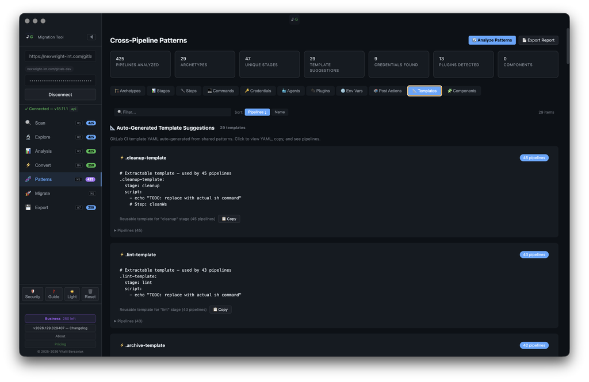
Task: Click the Plugins Detected stat card
Action: point(463,64)
